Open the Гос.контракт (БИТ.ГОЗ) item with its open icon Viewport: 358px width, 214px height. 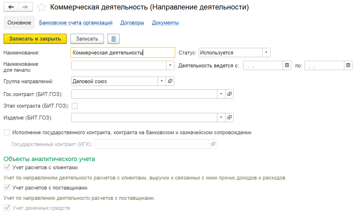[229, 94]
